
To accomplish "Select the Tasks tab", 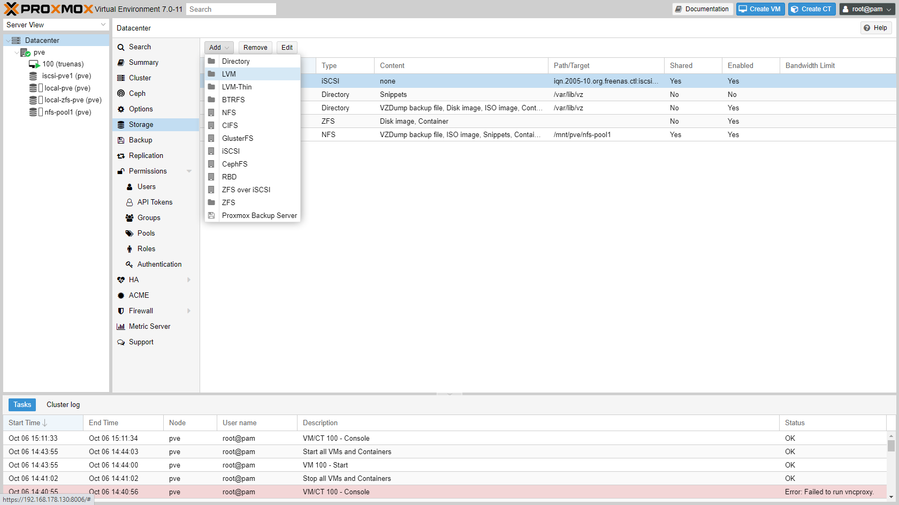I will 22,405.
